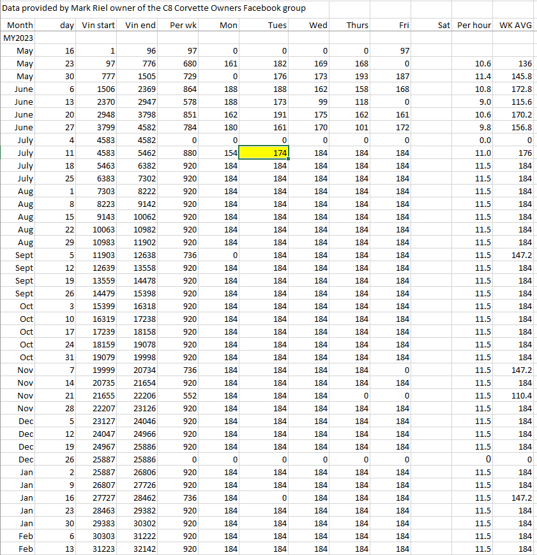537x555 pixels.
Task: Click the Vin start cell showing 1506
Action: (x=98, y=89)
